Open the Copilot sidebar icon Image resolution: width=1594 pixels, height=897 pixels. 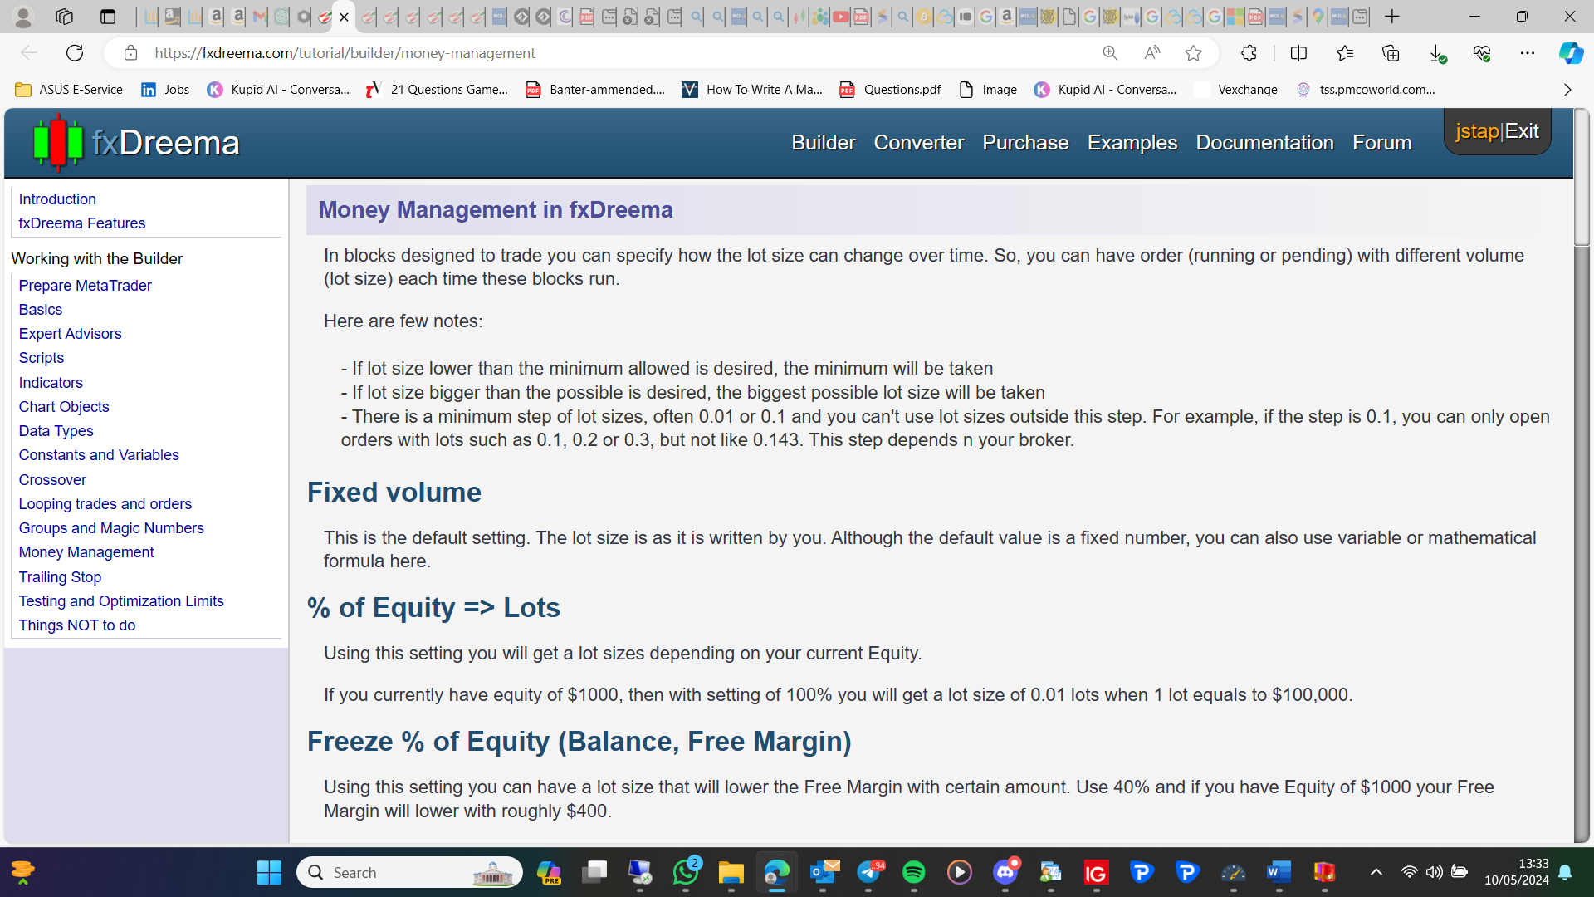(x=1570, y=53)
